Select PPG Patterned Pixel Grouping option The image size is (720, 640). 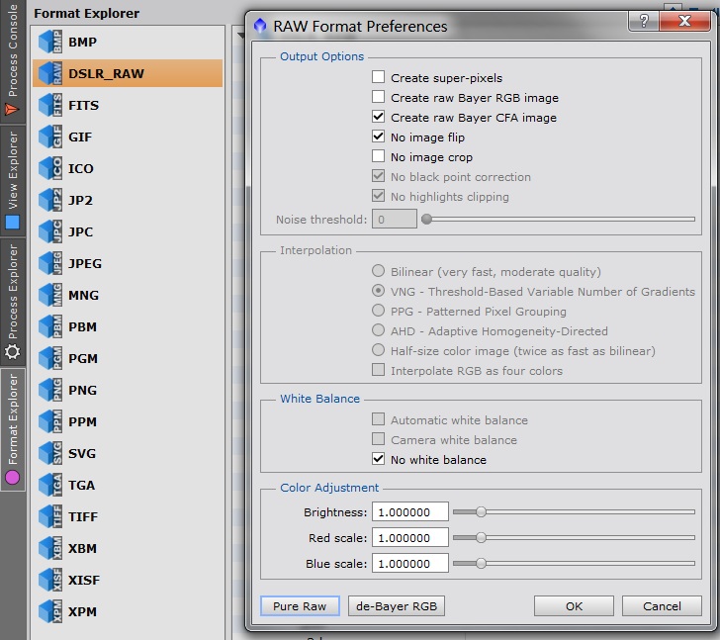[378, 311]
